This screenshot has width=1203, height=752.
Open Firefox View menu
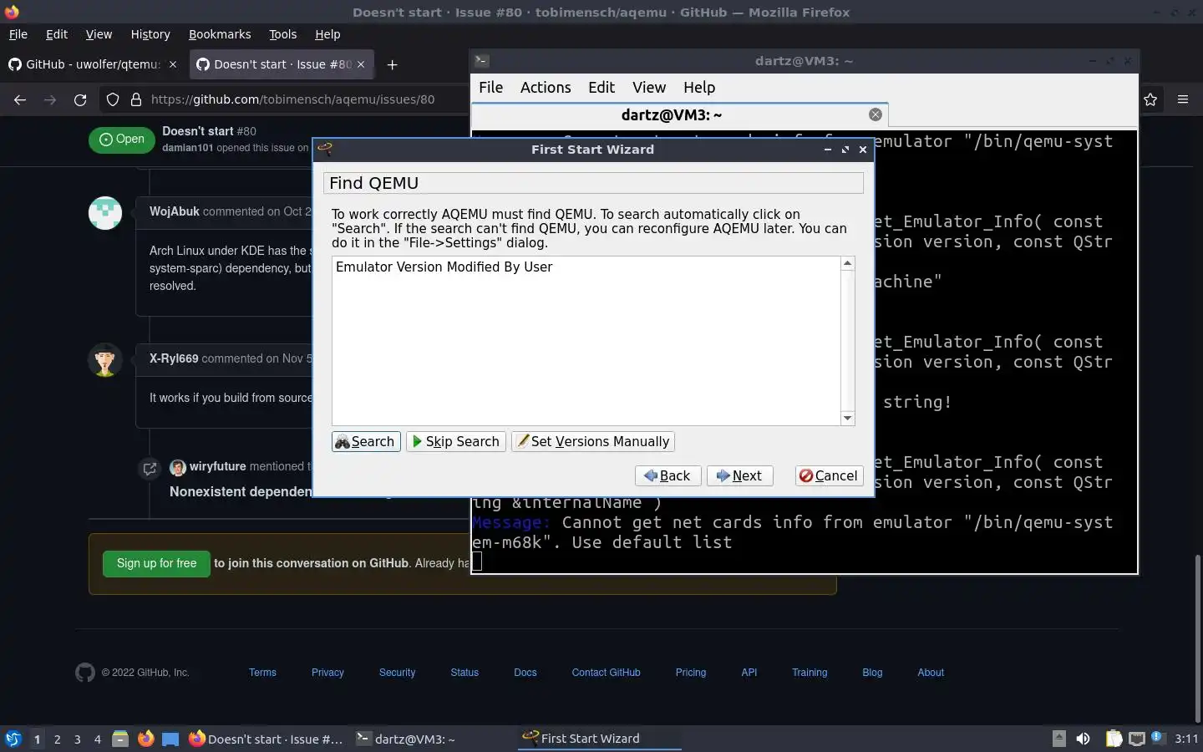pyautogui.click(x=99, y=34)
